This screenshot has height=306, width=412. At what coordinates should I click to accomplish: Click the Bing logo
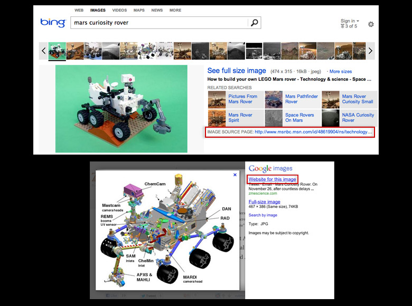(x=53, y=23)
